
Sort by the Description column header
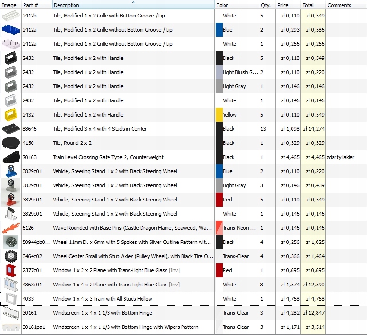point(133,5)
